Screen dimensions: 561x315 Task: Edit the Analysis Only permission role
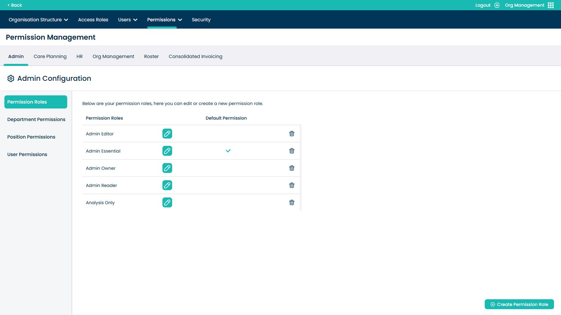tap(167, 203)
